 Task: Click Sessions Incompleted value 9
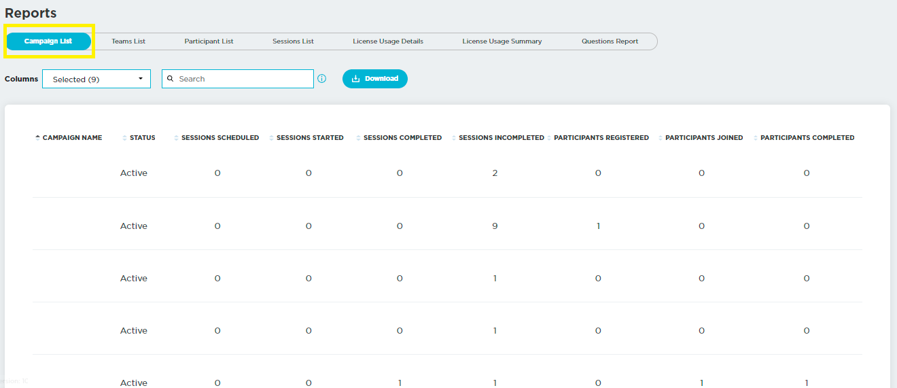tap(495, 226)
